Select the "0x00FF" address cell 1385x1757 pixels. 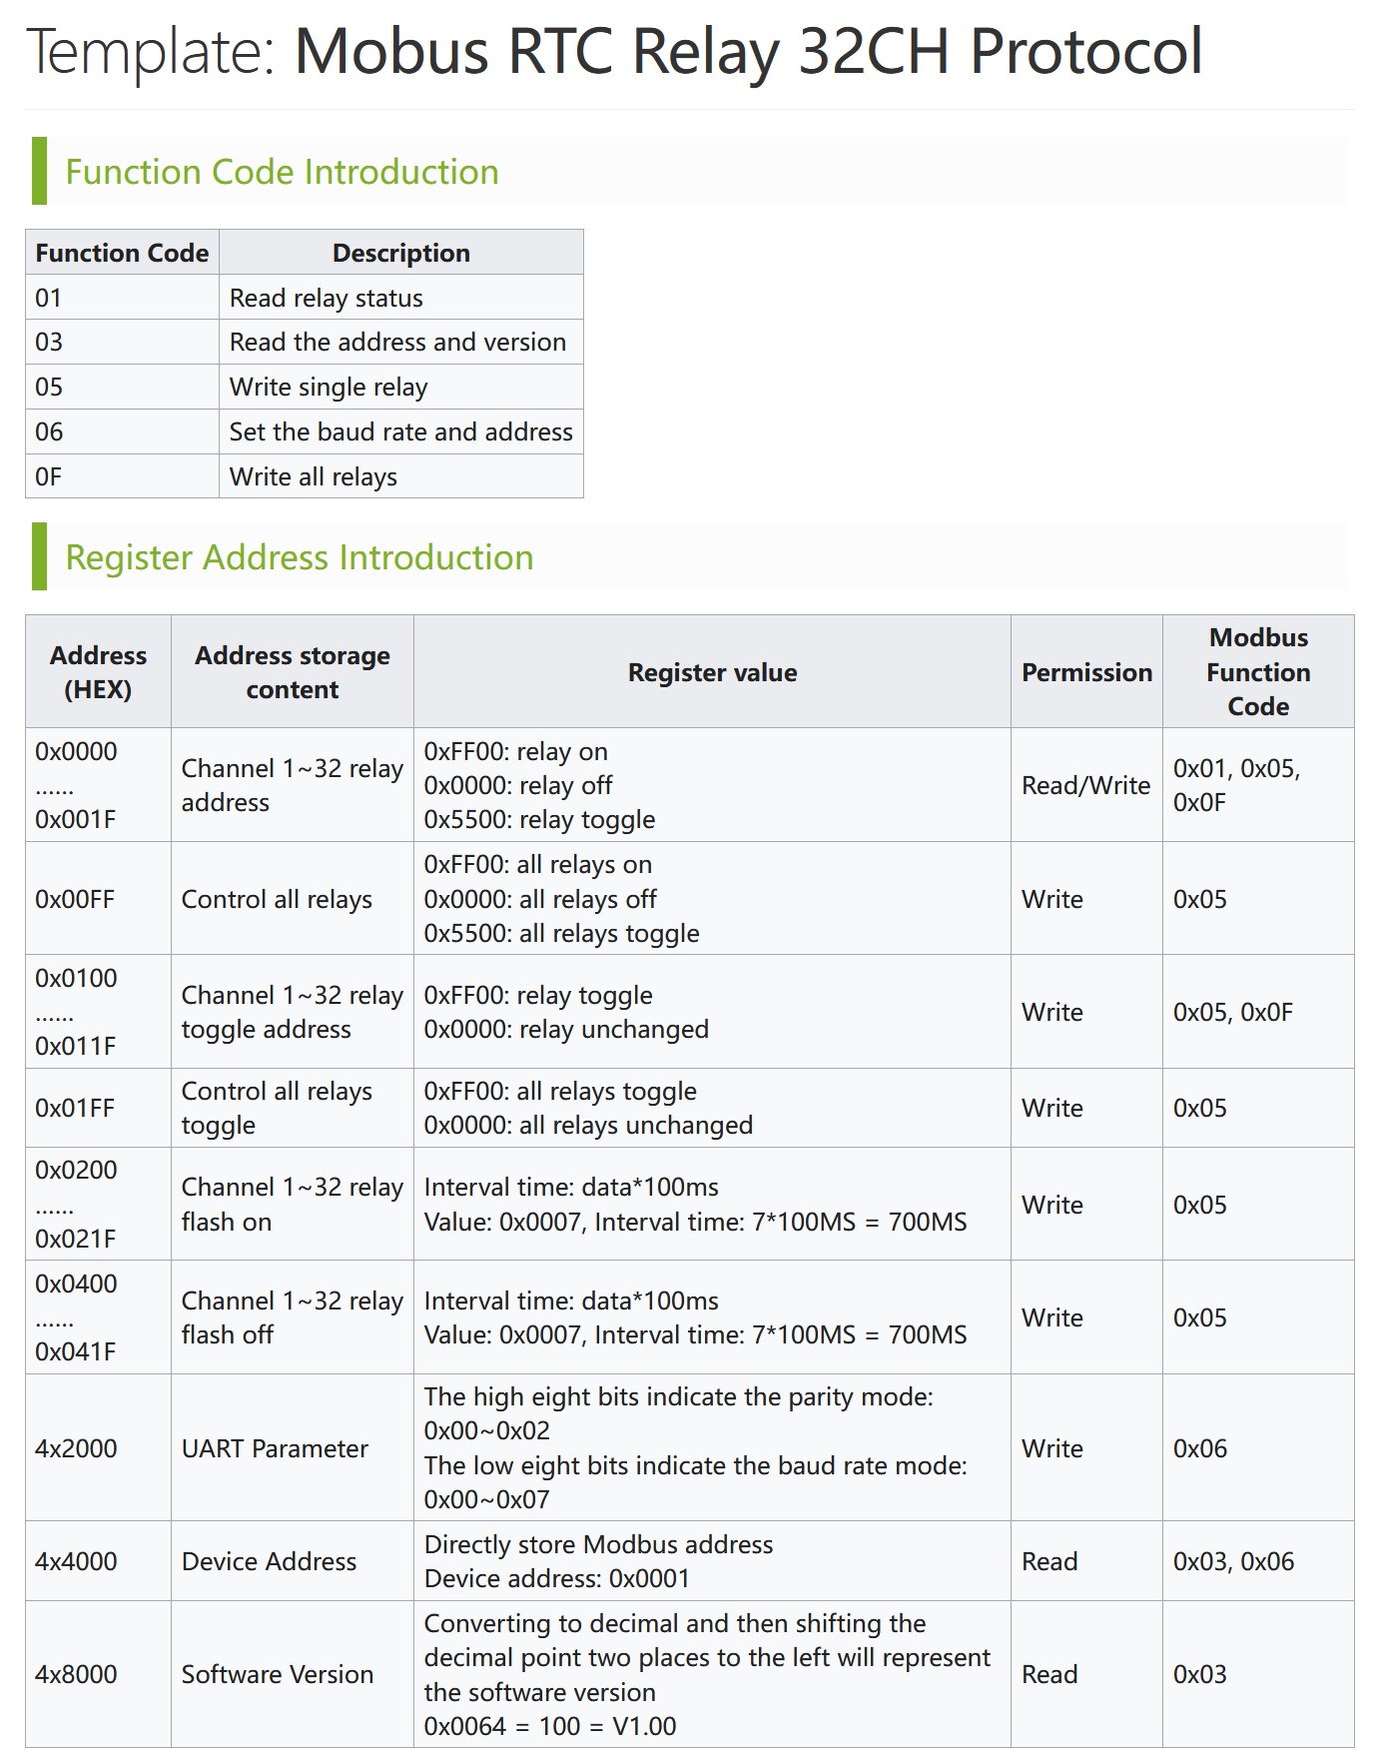pos(75,899)
